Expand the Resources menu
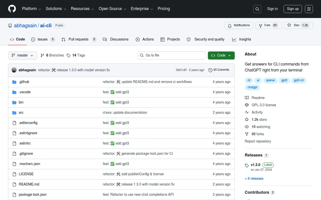This screenshot has width=321, height=200. (82, 9)
